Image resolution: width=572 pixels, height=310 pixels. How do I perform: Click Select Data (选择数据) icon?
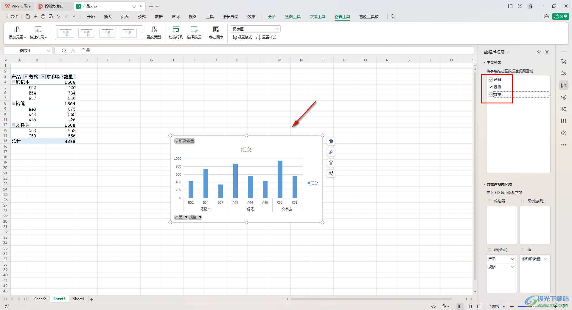click(x=194, y=33)
